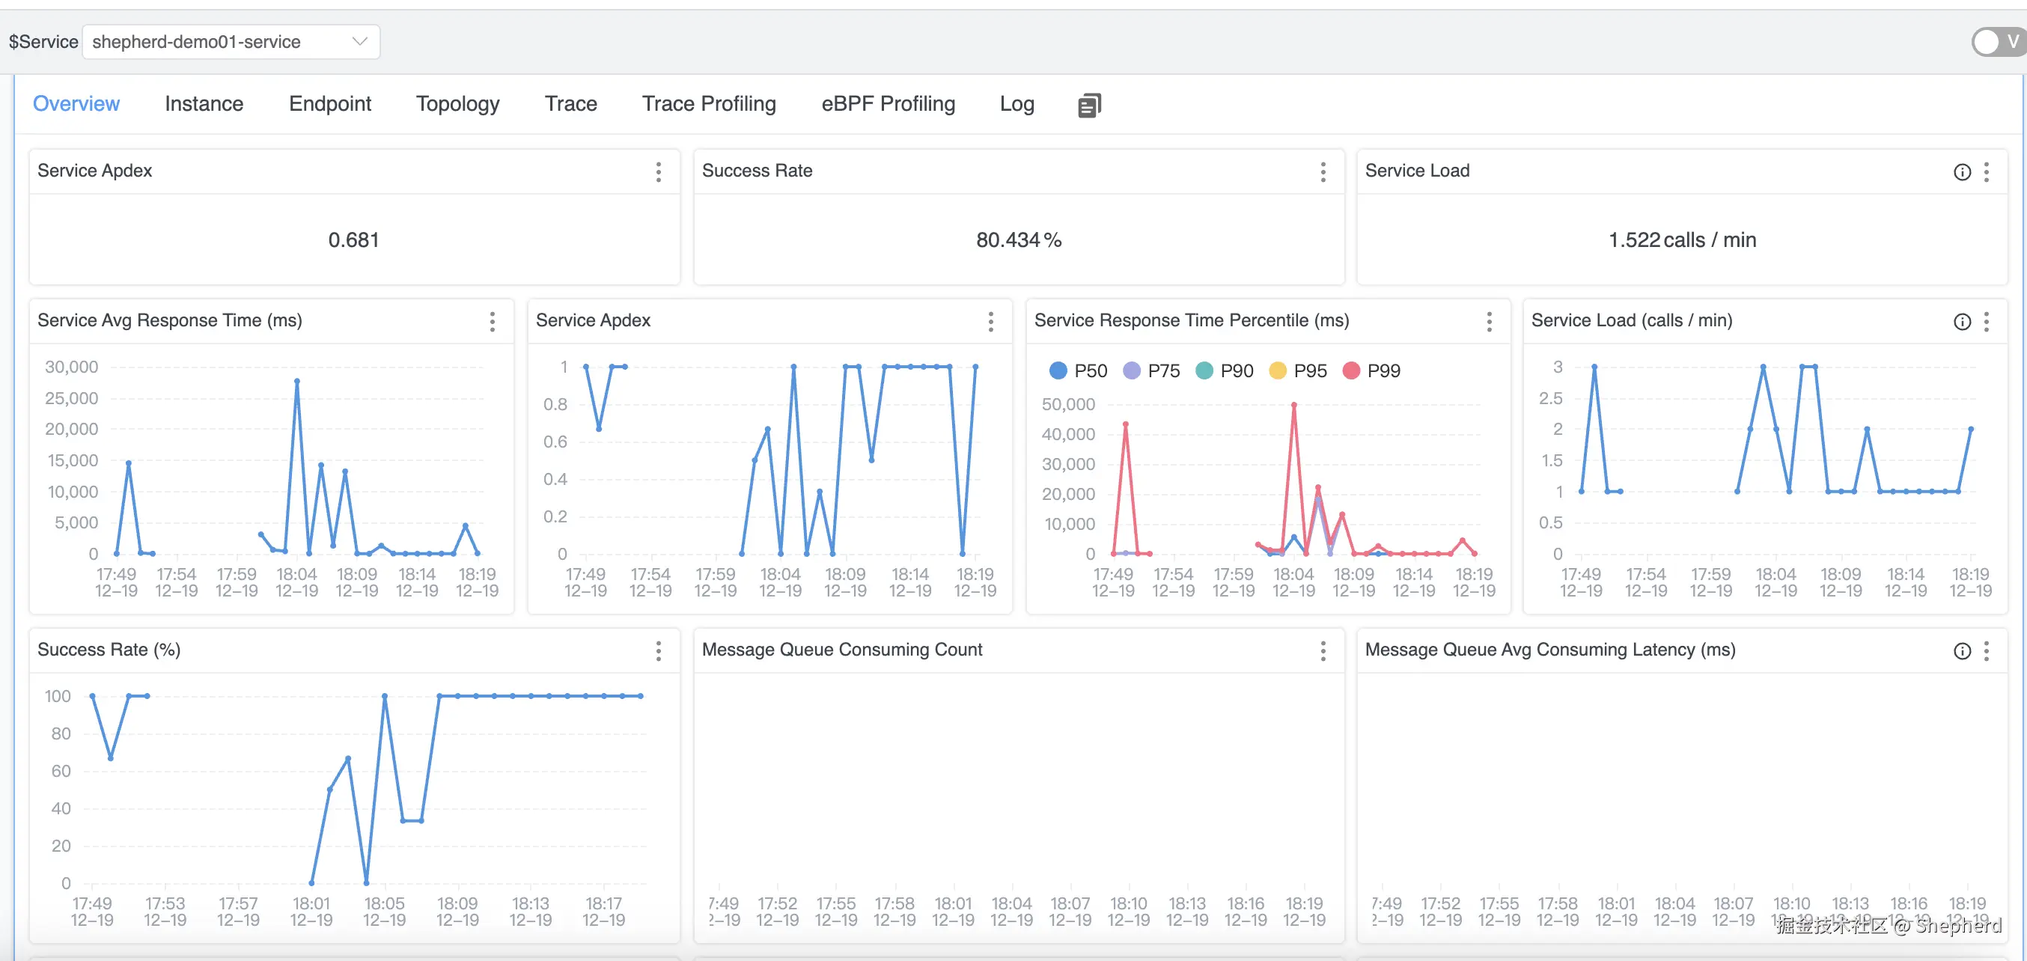Switch to the eBPF Profiling tab
The height and width of the screenshot is (961, 2027).
click(888, 104)
